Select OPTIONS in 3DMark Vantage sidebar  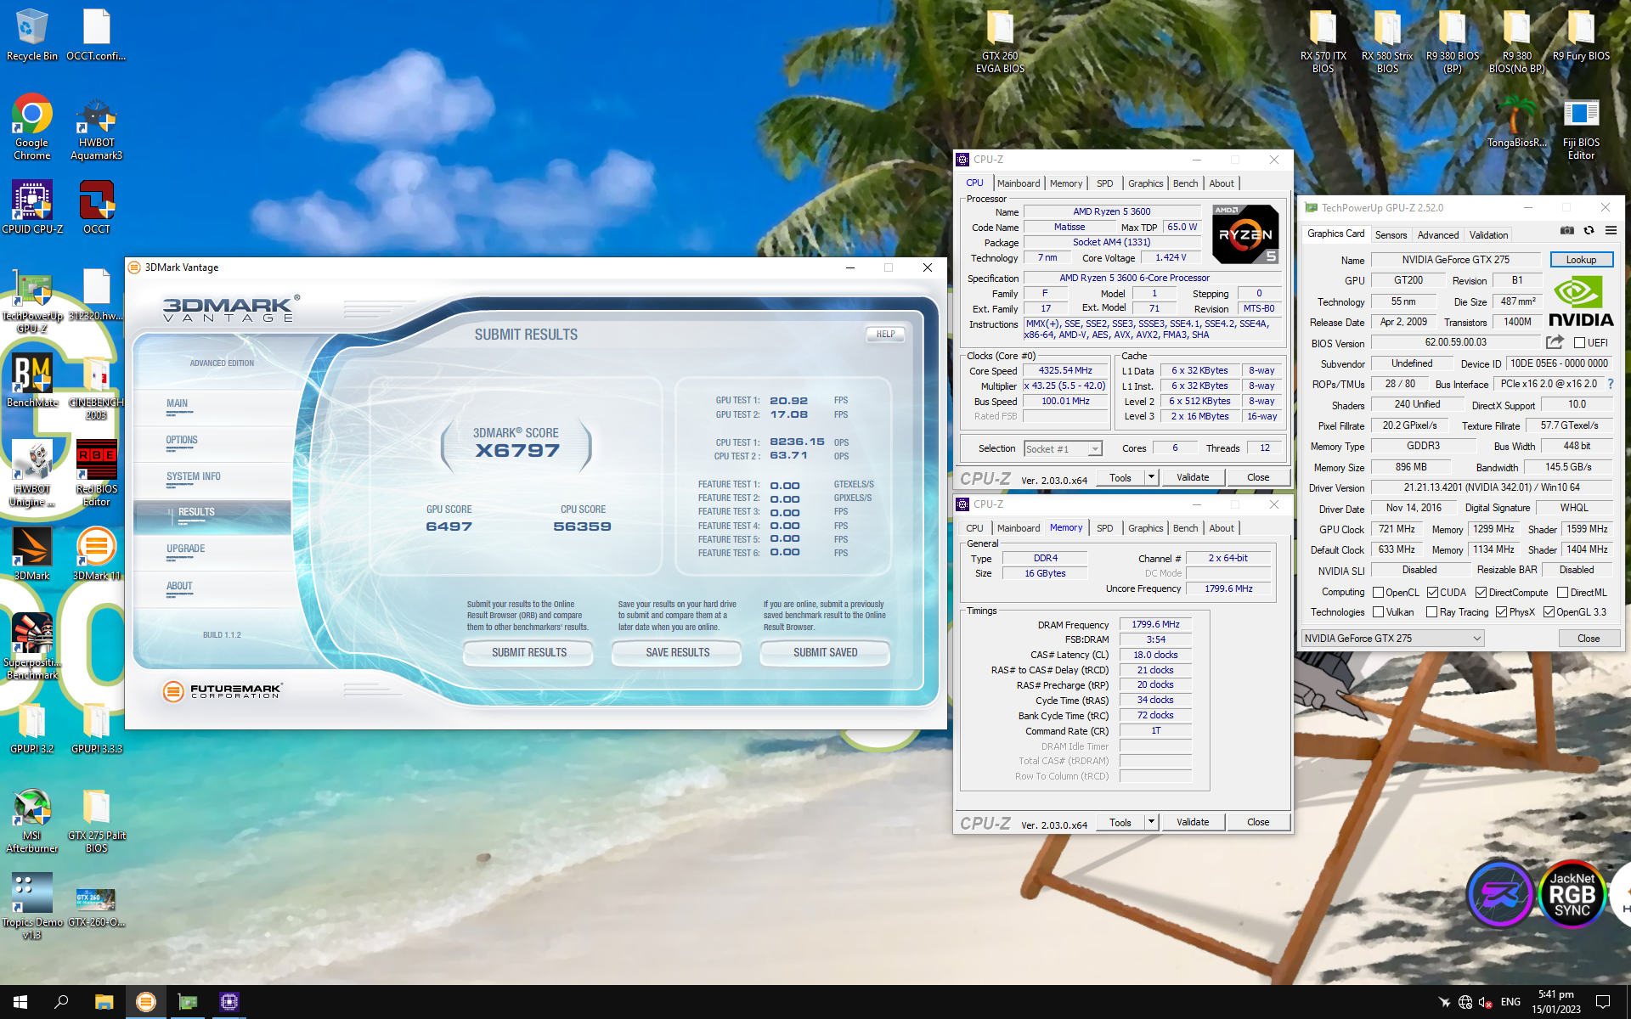182,441
